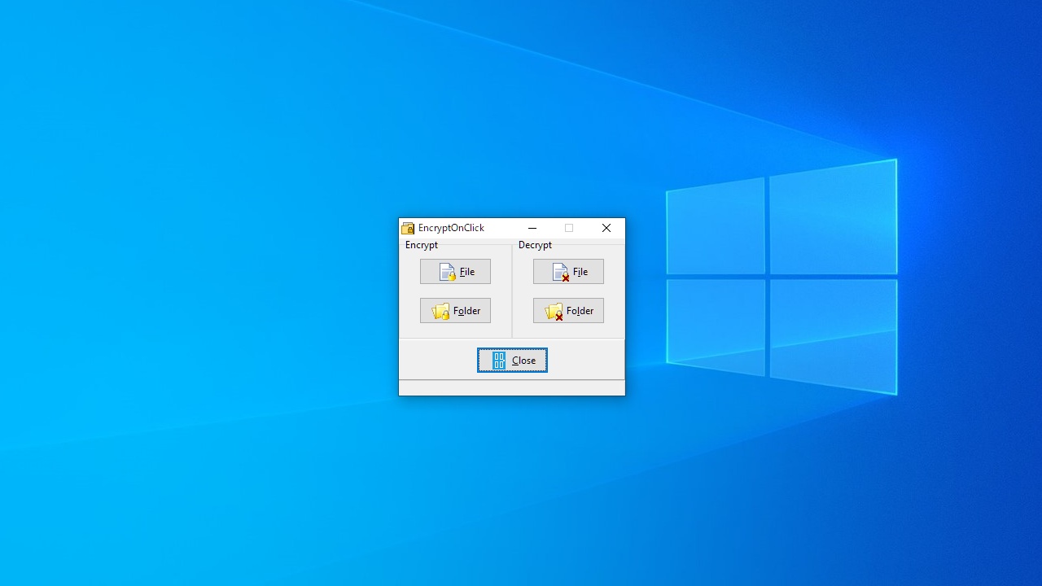Click the Encrypt File button
The image size is (1042, 586).
click(455, 271)
